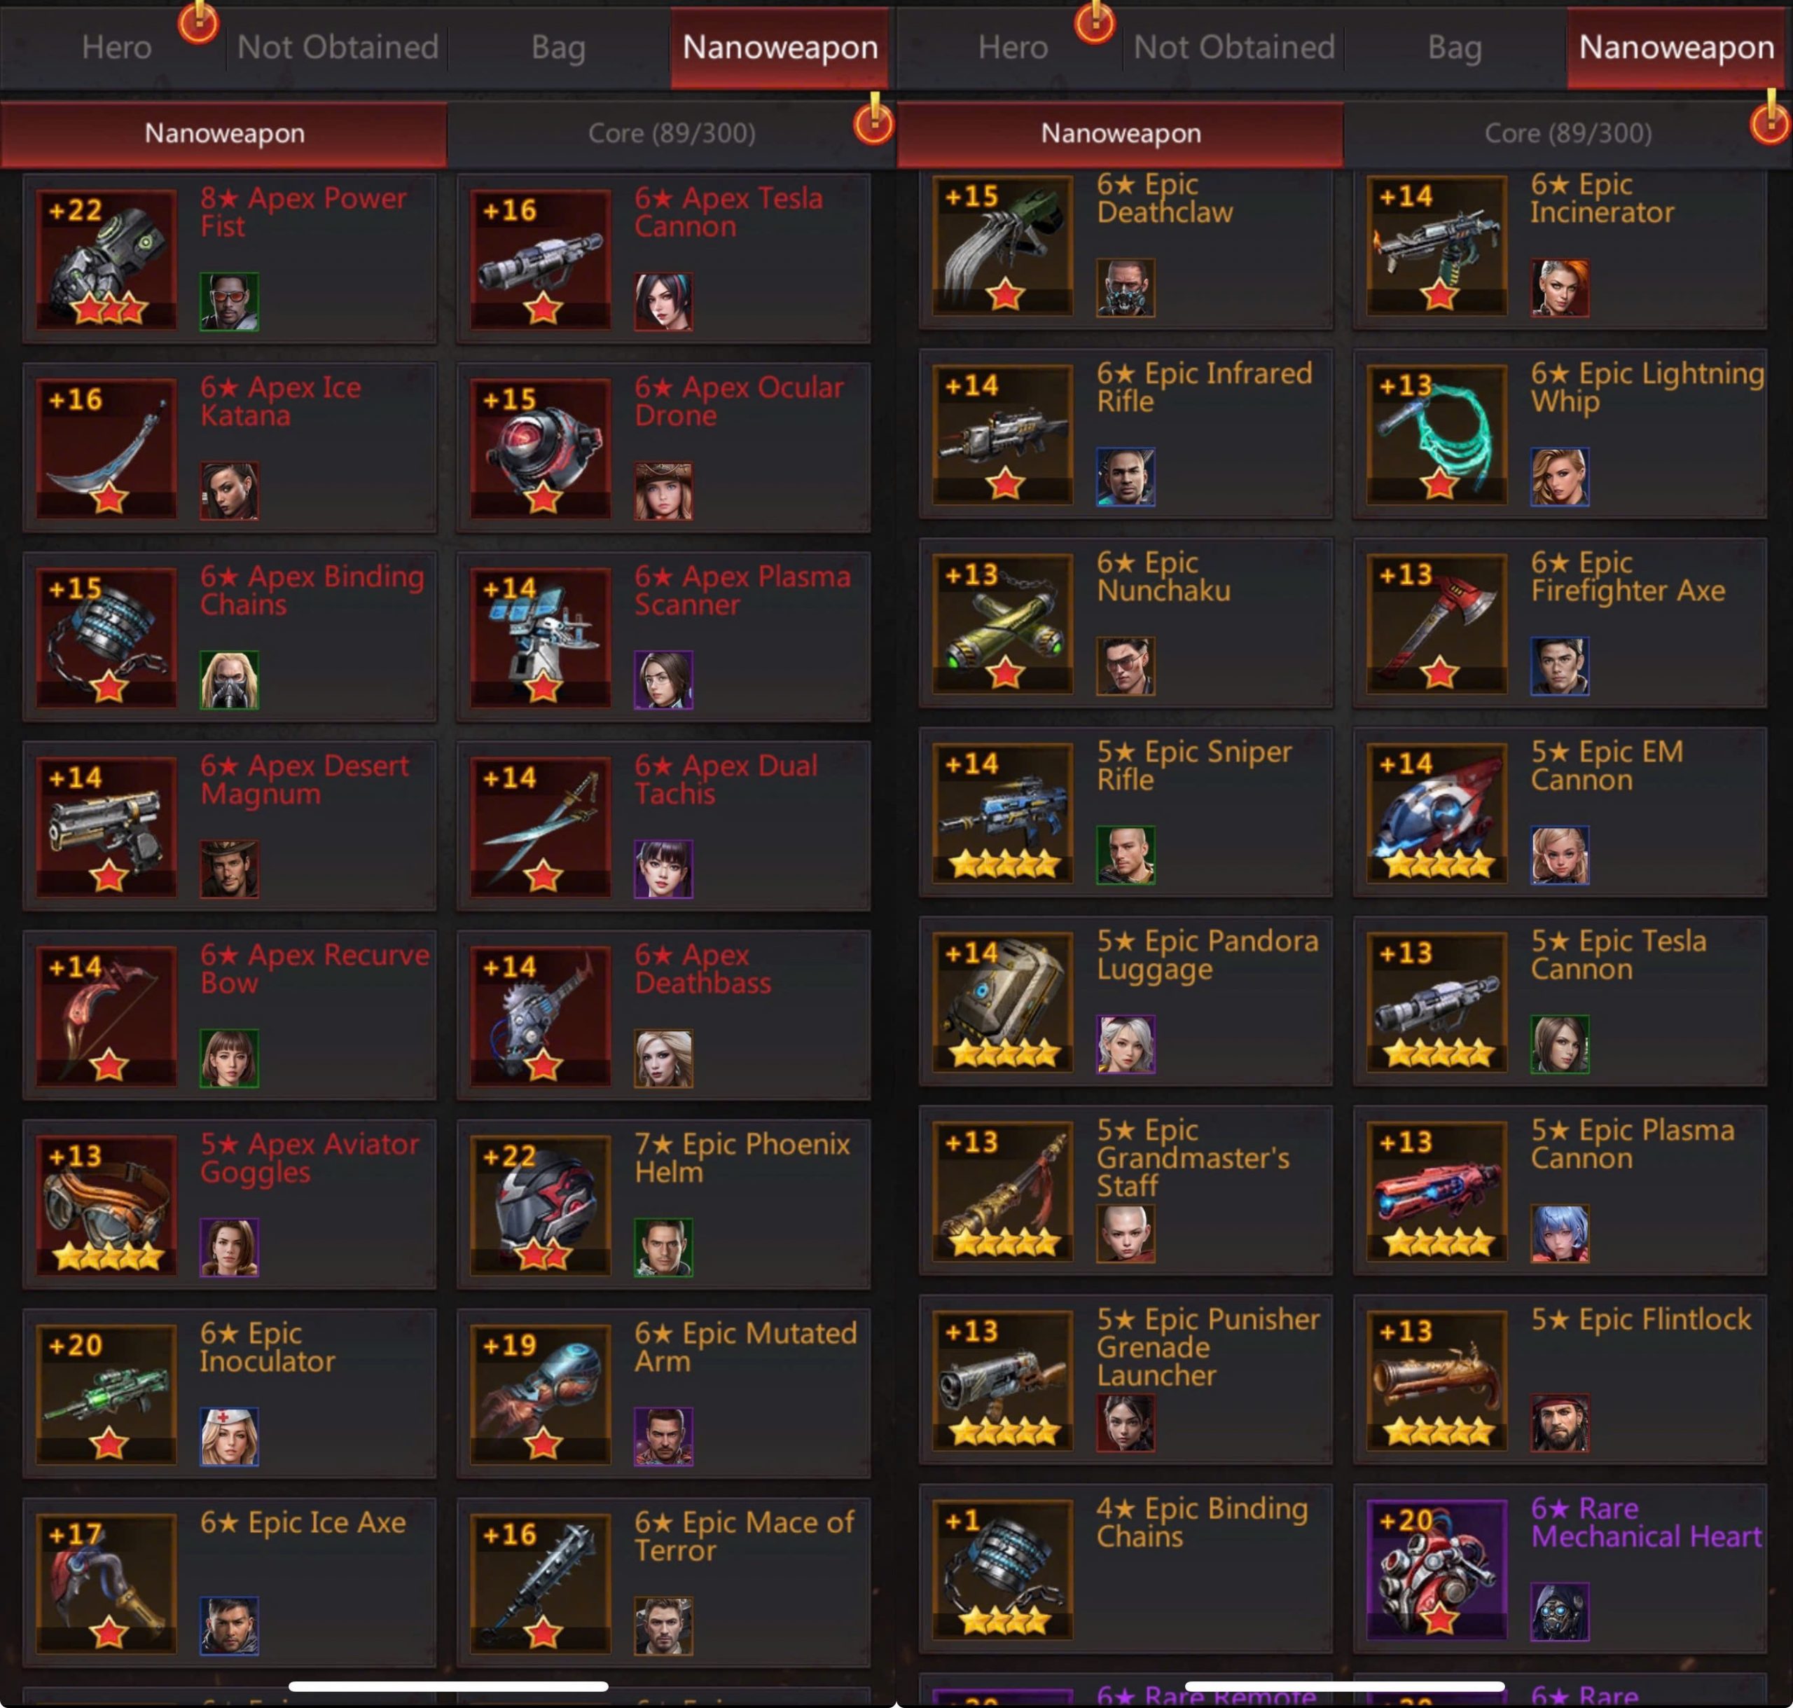This screenshot has width=1793, height=1708.
Task: View nurse hero portrait under Epic Inoculator
Action: click(x=229, y=1437)
